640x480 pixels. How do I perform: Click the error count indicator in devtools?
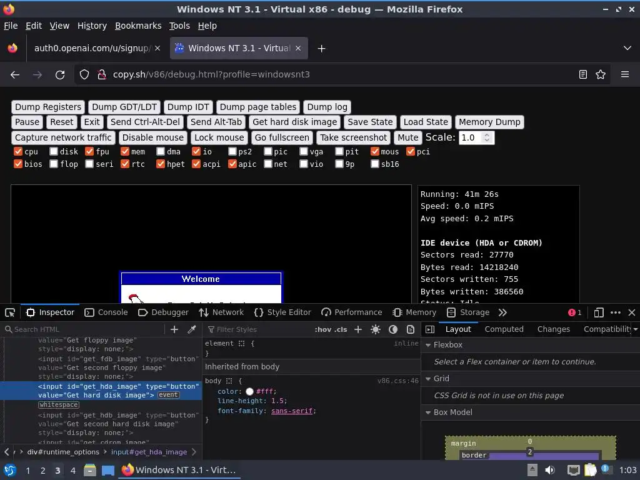[x=575, y=312]
